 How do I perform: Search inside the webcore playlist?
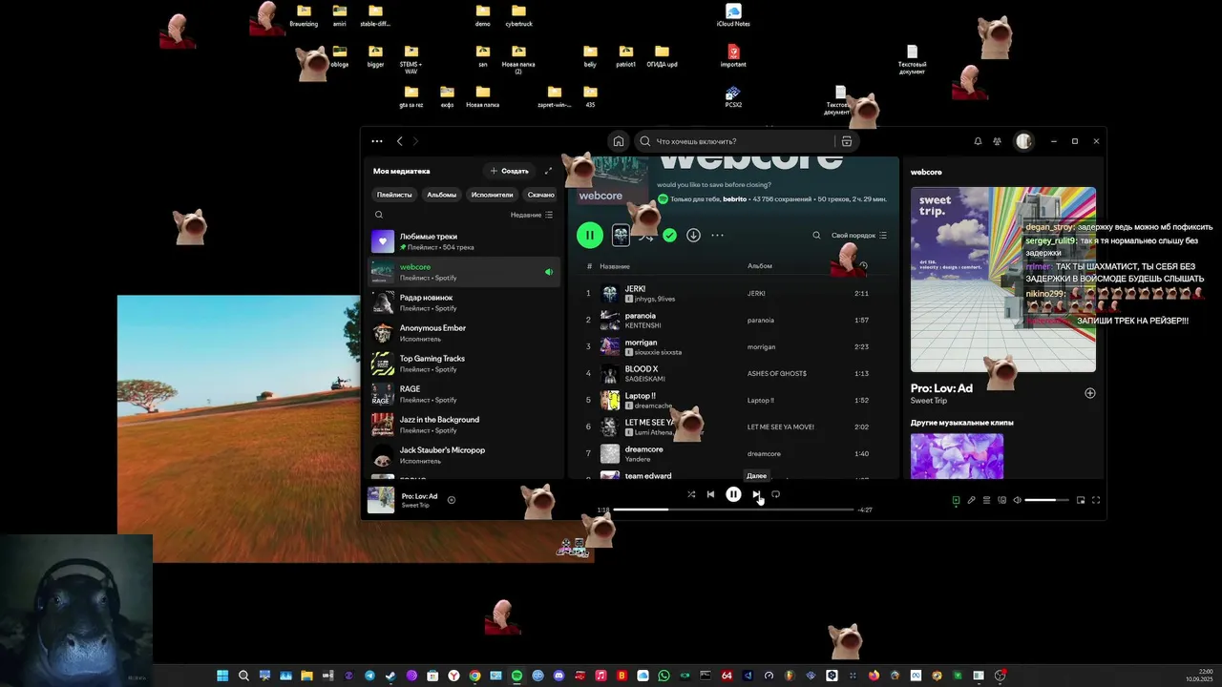[x=816, y=235]
